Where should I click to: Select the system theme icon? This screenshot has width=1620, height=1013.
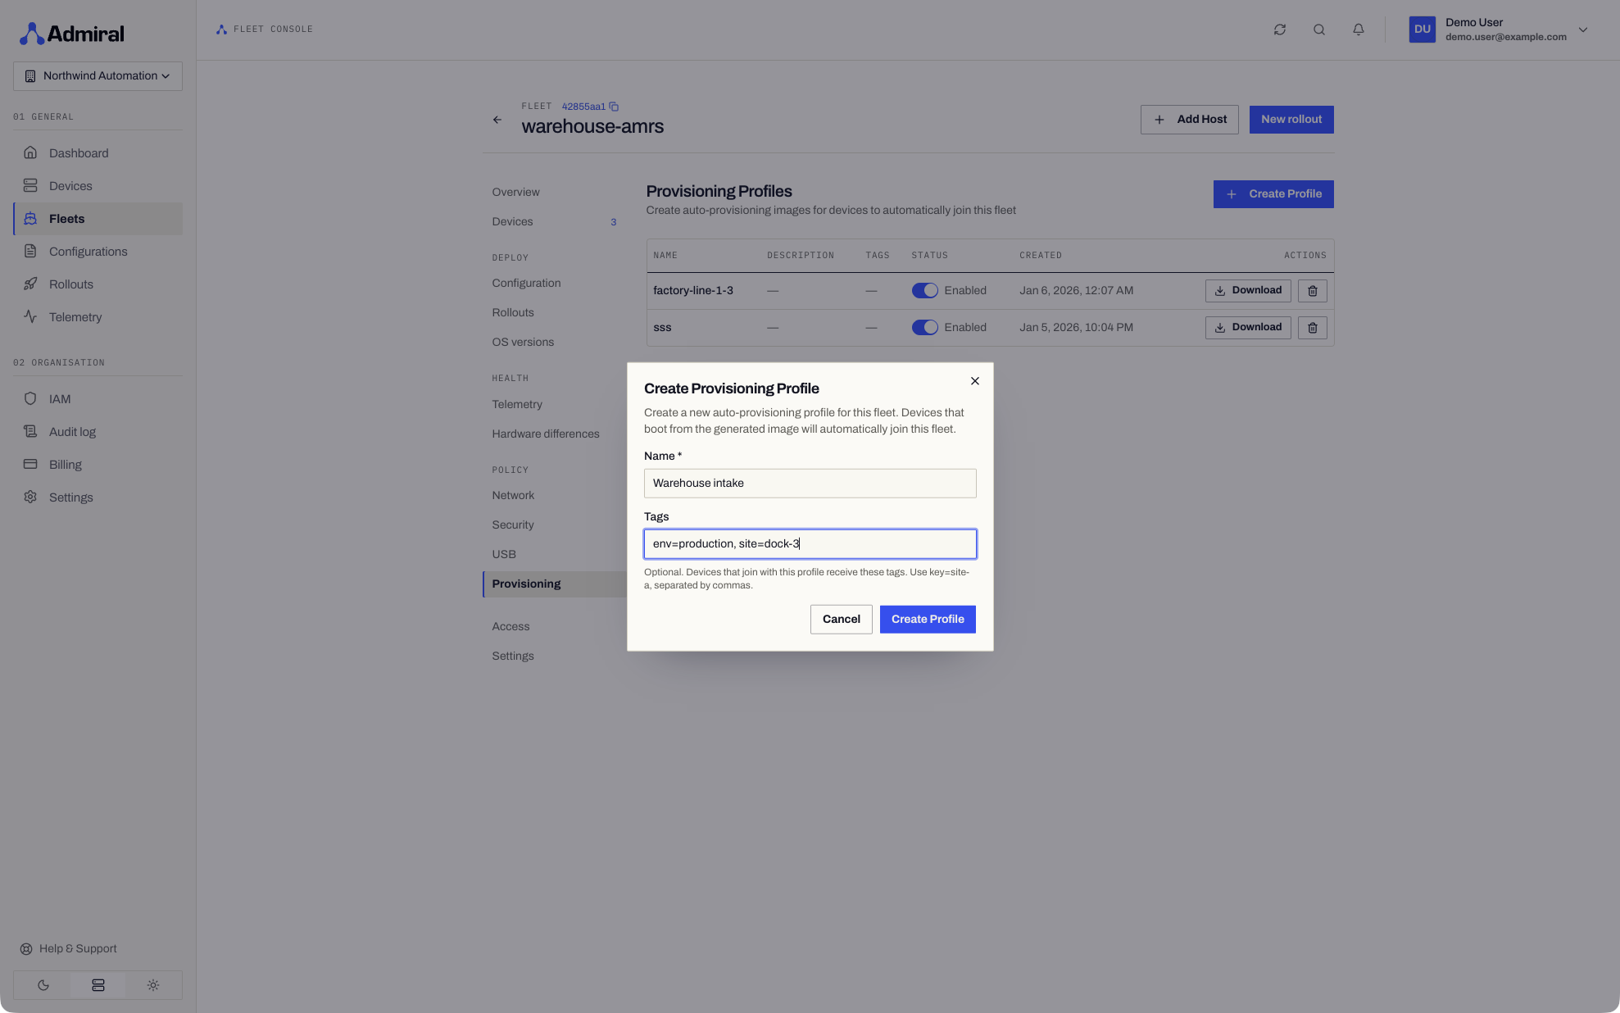(x=98, y=985)
